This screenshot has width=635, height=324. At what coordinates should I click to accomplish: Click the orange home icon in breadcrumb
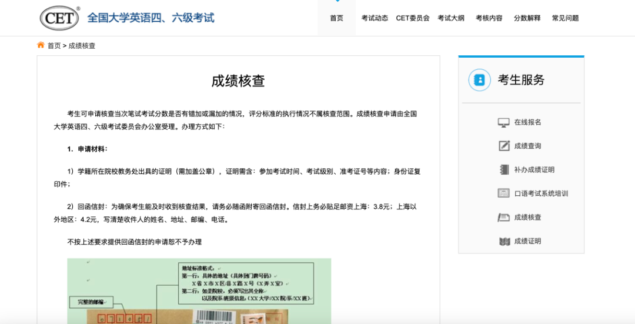(41, 45)
